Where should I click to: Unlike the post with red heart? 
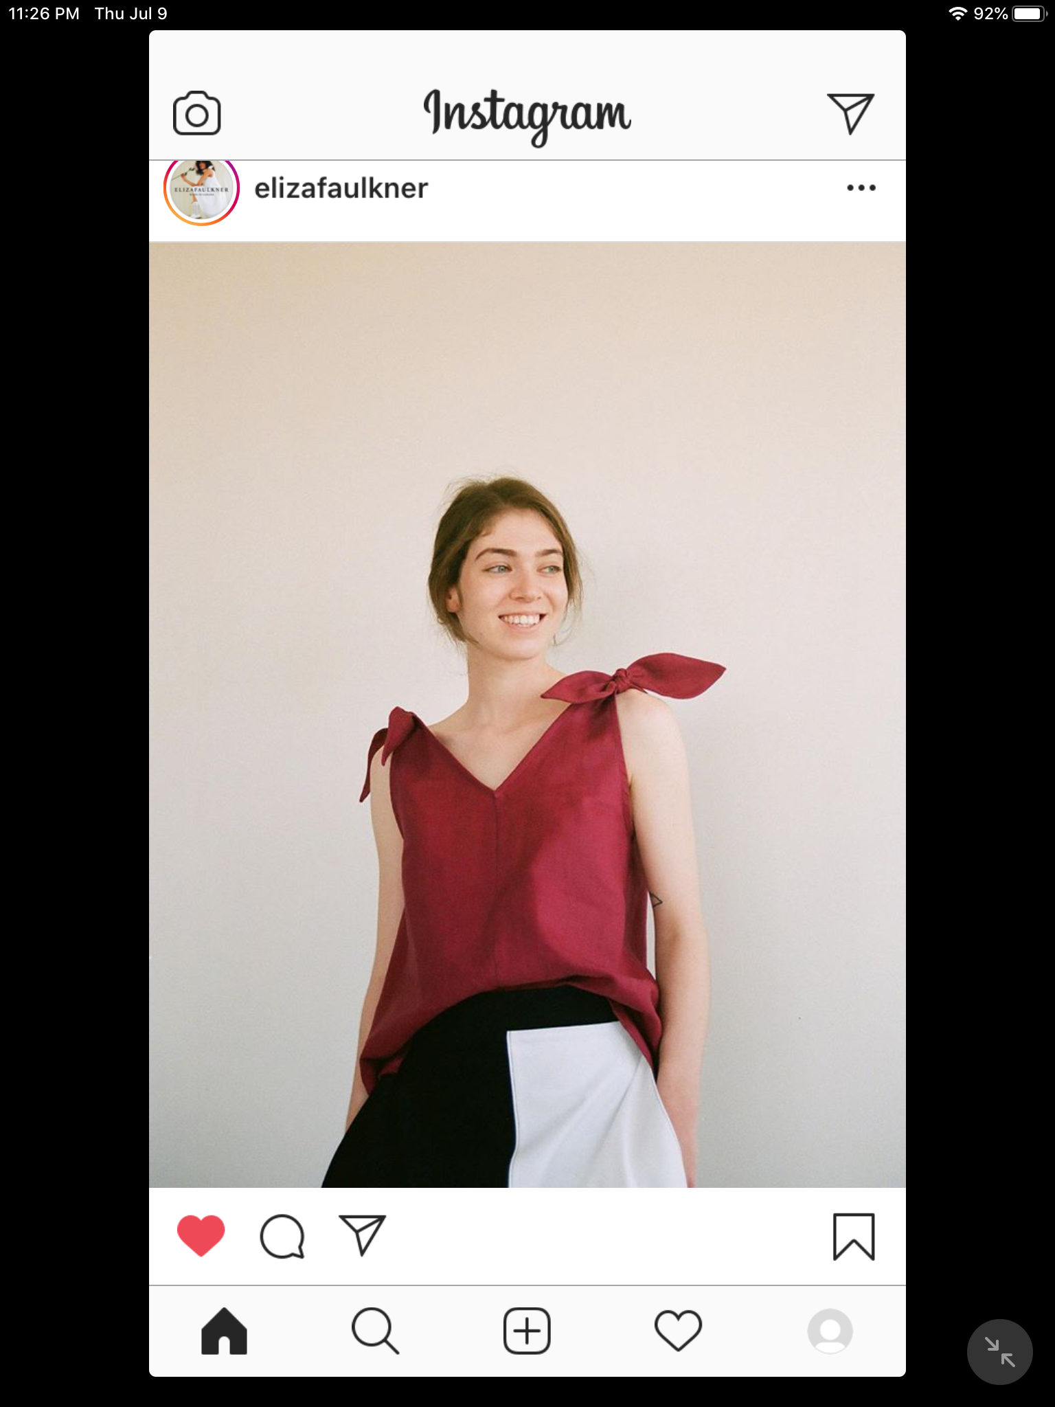tap(201, 1236)
